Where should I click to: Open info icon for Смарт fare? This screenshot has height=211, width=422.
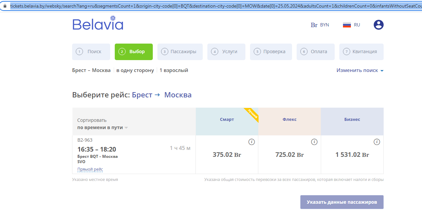coord(252,142)
